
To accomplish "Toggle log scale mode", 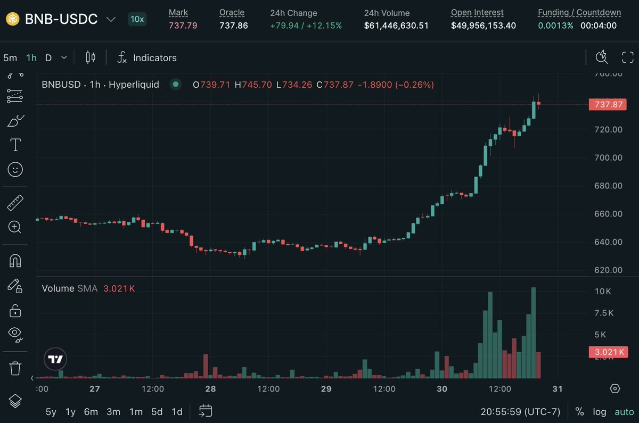I will (x=600, y=411).
